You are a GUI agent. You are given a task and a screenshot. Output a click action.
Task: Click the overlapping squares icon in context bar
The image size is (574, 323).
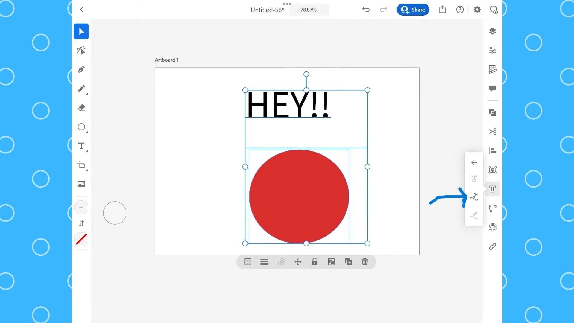[332, 262]
